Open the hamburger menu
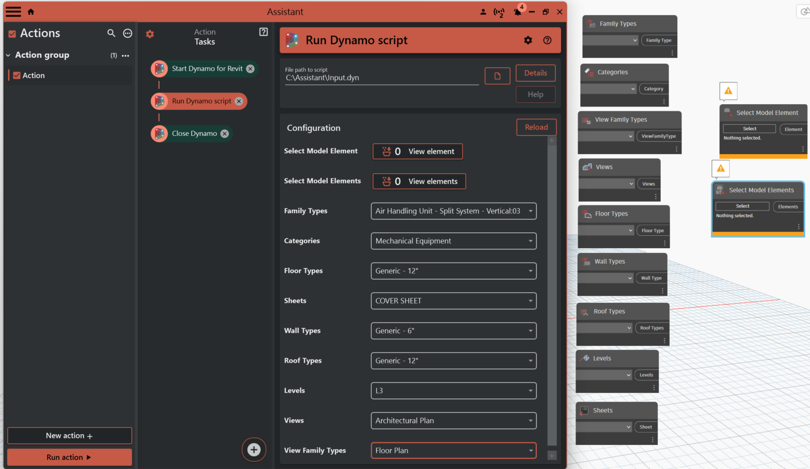The height and width of the screenshot is (469, 810). (13, 12)
